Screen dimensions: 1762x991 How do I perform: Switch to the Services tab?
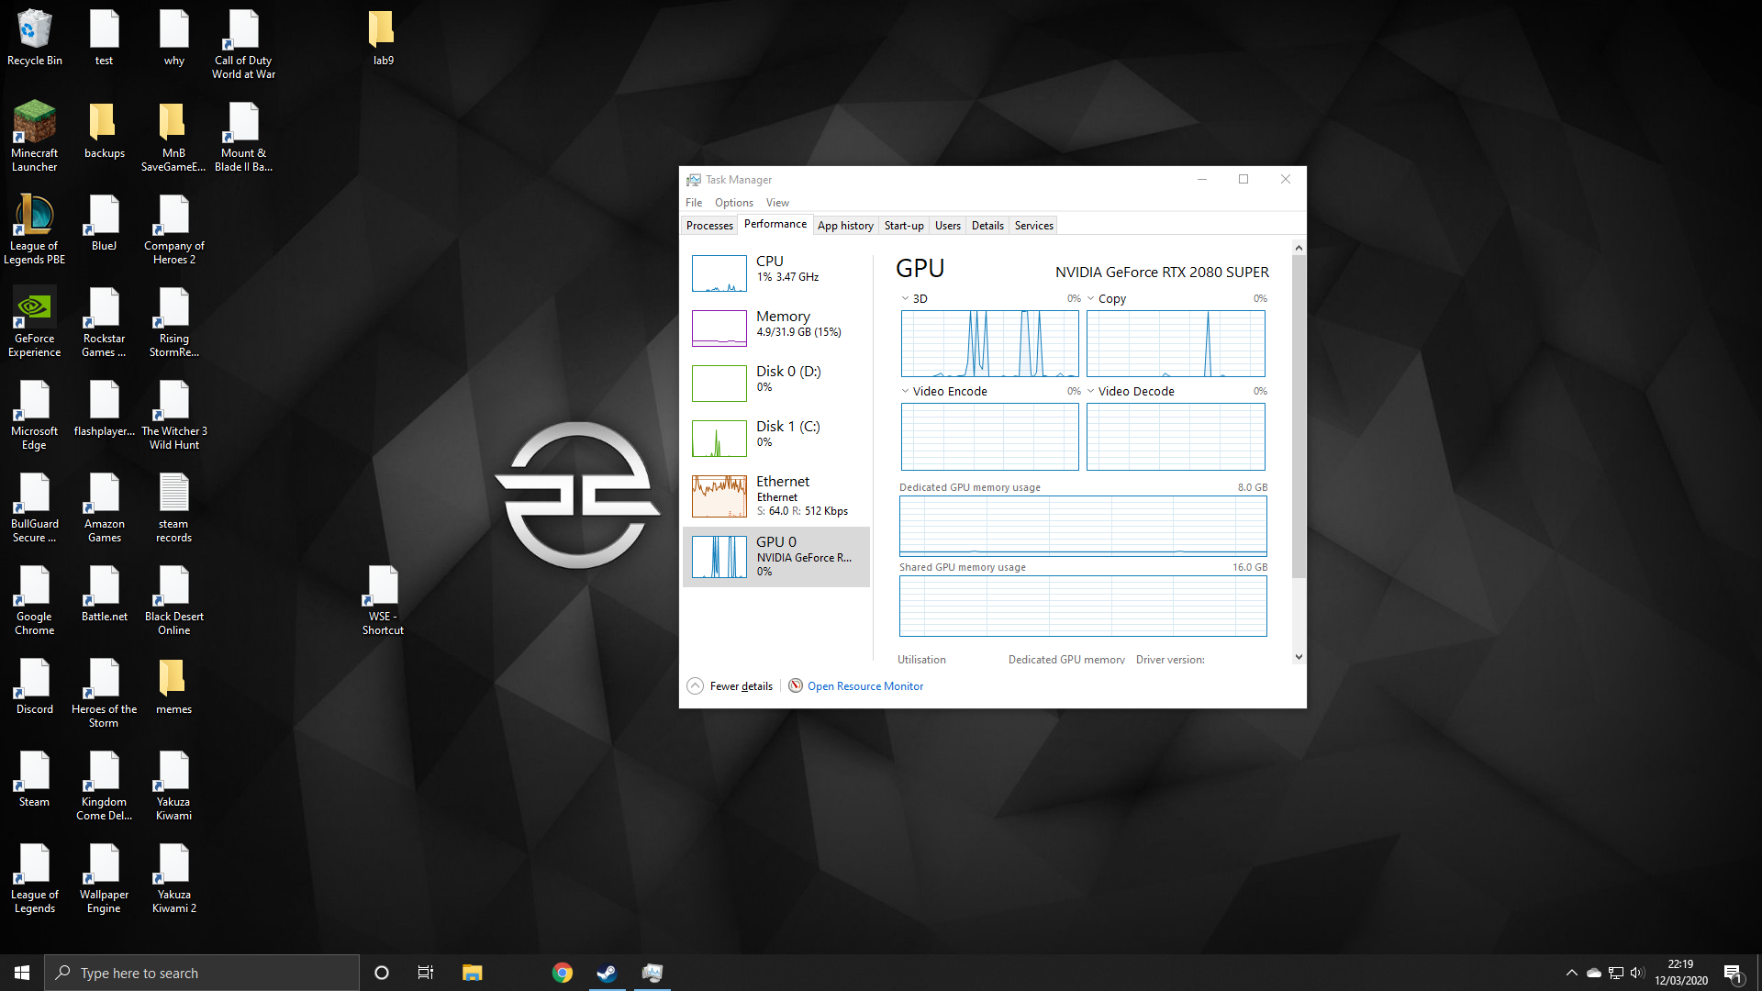point(1034,226)
